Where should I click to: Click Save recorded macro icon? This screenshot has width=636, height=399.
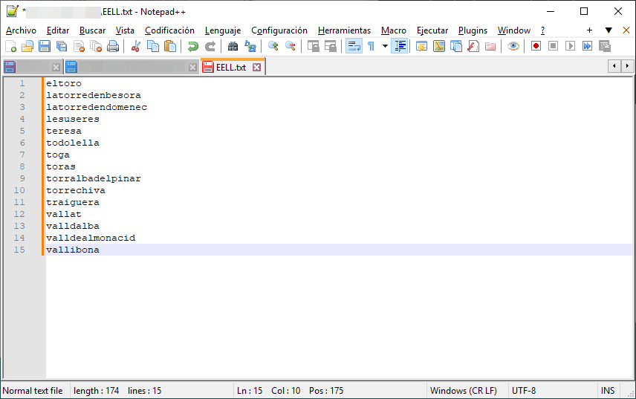tap(604, 46)
